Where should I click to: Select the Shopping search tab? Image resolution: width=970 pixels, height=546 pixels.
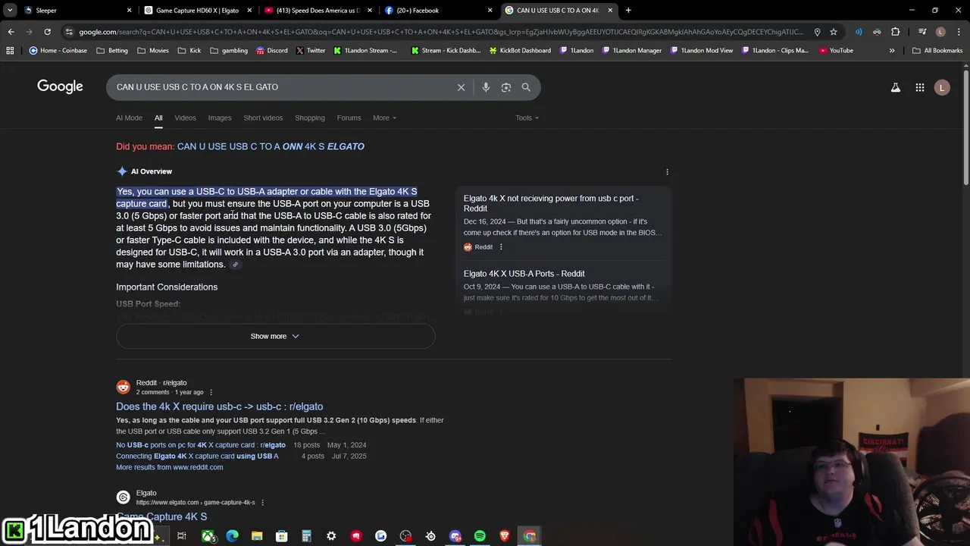(x=310, y=118)
